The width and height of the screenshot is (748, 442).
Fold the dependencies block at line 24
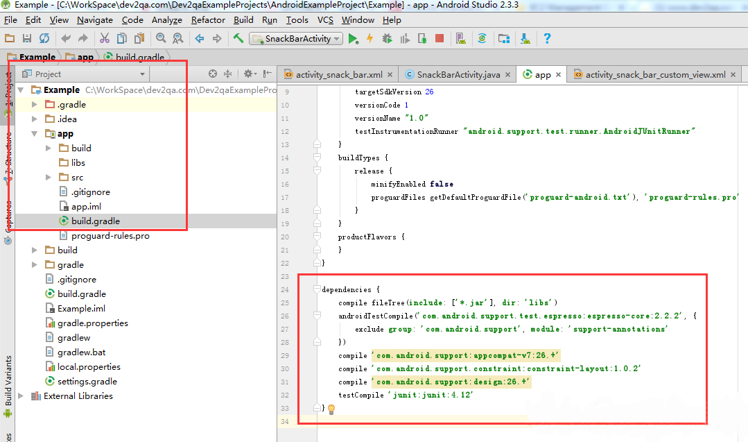coord(317,289)
